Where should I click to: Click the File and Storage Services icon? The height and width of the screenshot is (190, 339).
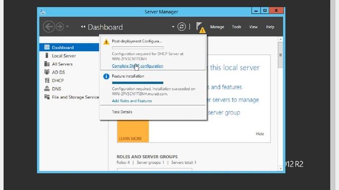pyautogui.click(x=47, y=97)
